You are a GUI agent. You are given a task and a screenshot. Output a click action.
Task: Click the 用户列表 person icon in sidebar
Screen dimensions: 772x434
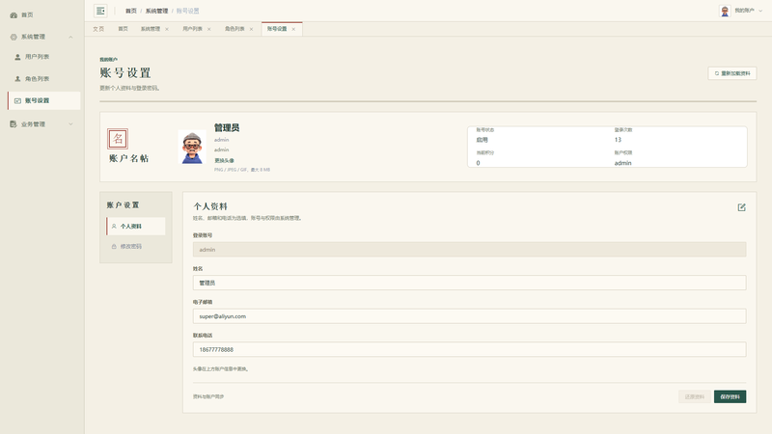point(17,57)
